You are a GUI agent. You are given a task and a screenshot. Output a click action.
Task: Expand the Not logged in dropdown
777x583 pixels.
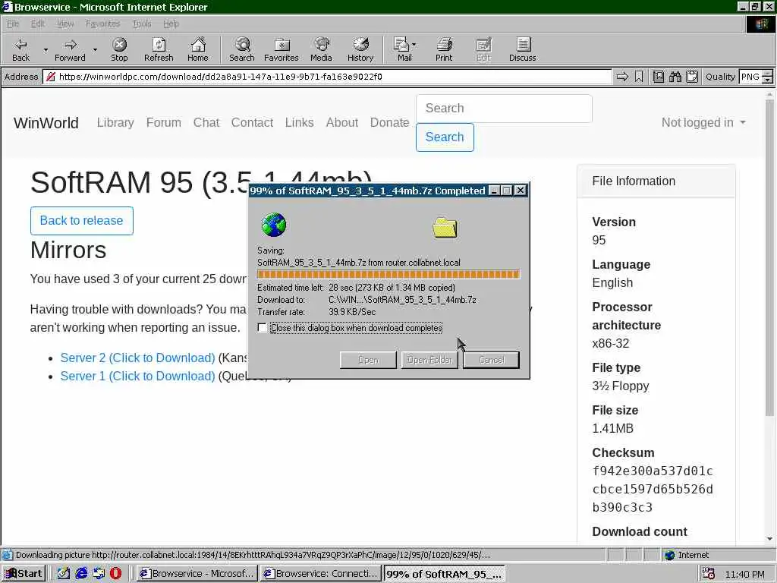coord(703,122)
